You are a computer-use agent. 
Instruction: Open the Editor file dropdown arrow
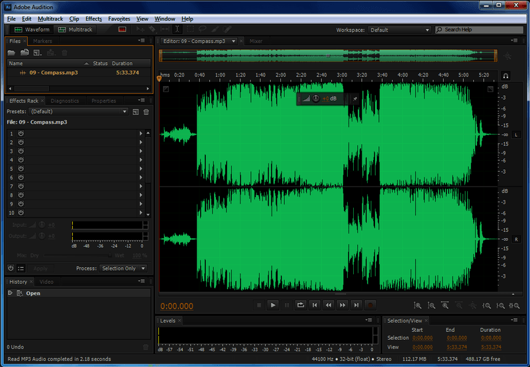(x=234, y=41)
